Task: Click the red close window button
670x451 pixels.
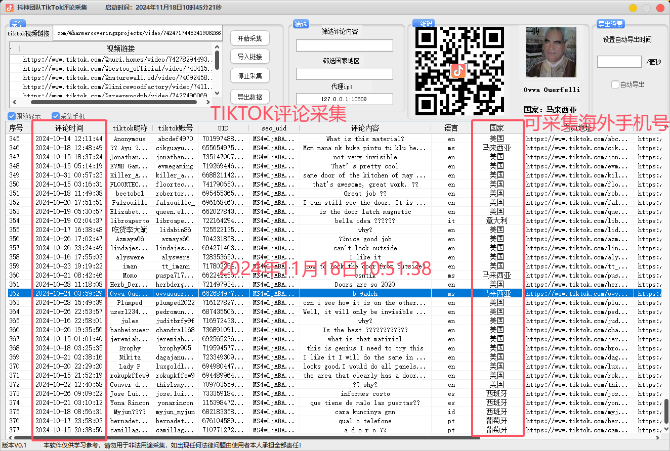Action: pyautogui.click(x=660, y=8)
